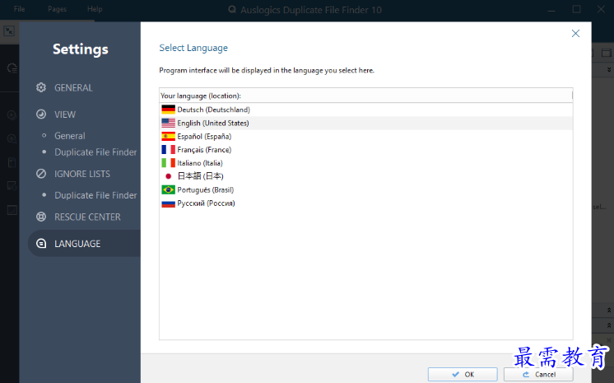Screen dimensions: 614x383
Task: Click the Italian flag icon
Action: 169,163
